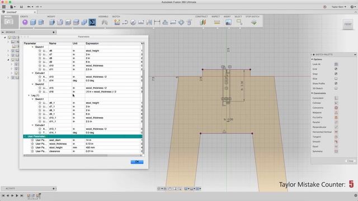Apply the Concentric constraint icon

tap(336, 108)
